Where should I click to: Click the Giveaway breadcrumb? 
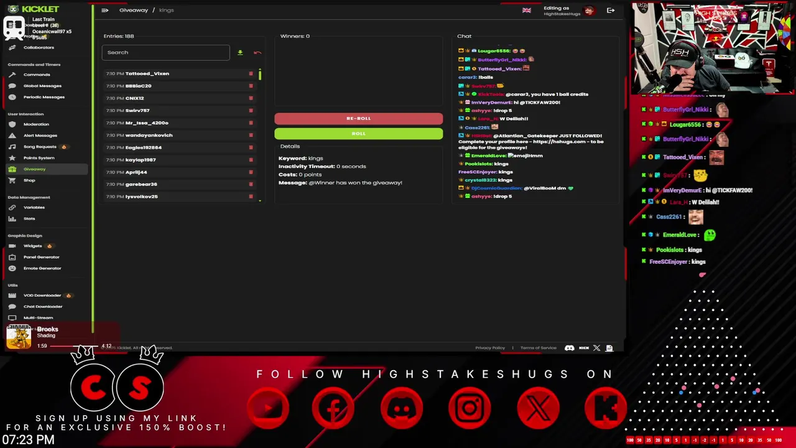(134, 10)
